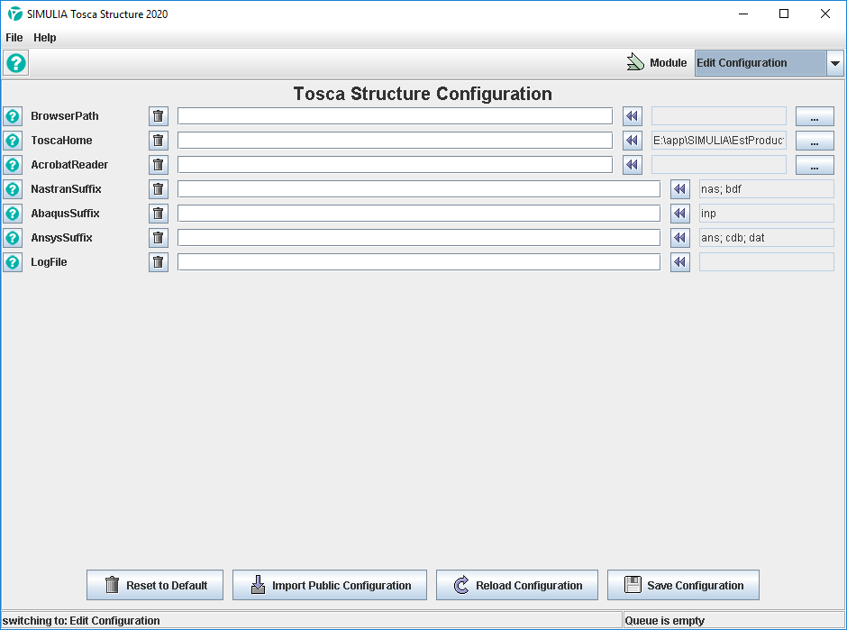The height and width of the screenshot is (630, 847).
Task: Focus the AbaqusSuffix input field
Action: pos(419,214)
